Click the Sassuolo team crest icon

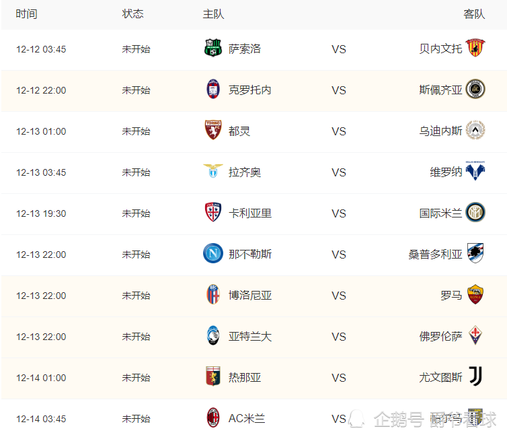[x=212, y=48]
